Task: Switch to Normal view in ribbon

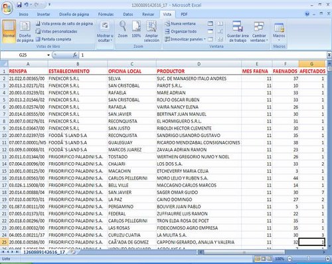Action: pyautogui.click(x=9, y=31)
